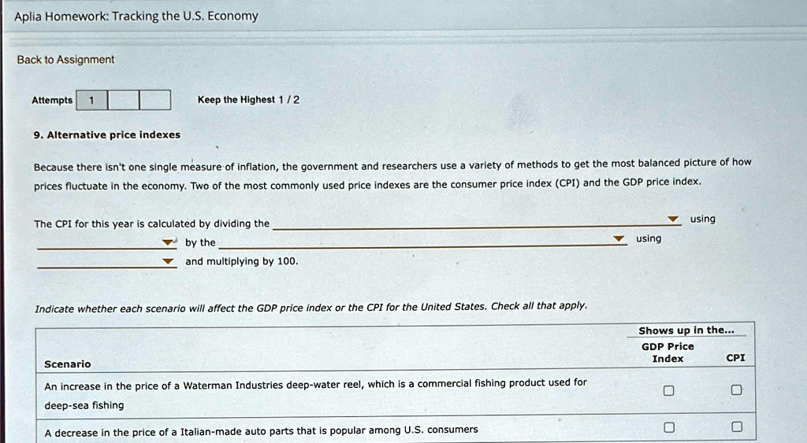Select the third (empty) attempt box
The width and height of the screenshot is (807, 443).
click(155, 100)
